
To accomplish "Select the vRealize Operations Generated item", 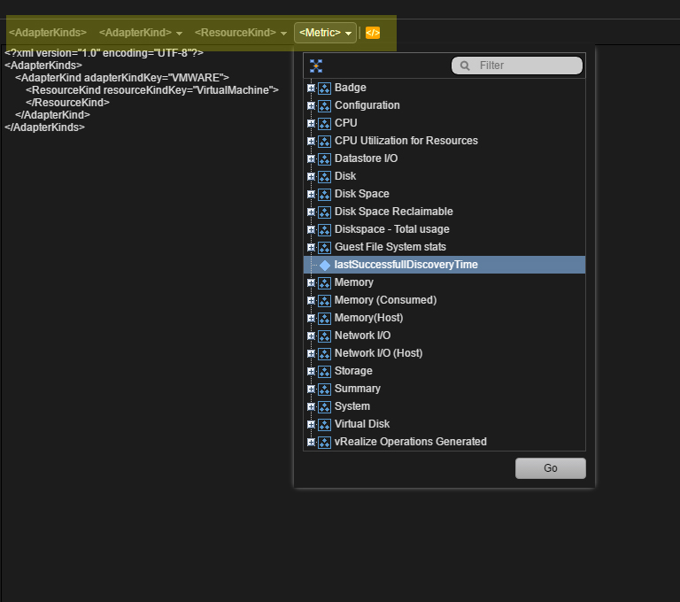I will tap(410, 442).
